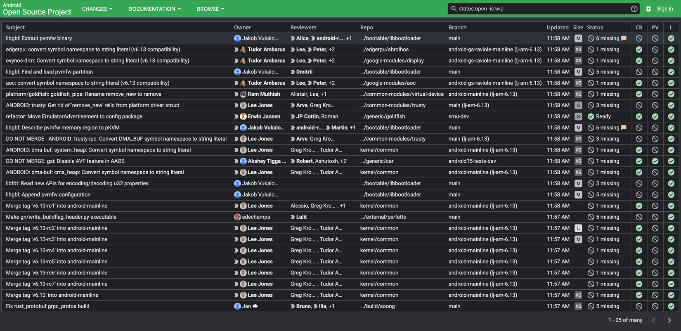
Task: Click the android15-tests-dev branch link
Action: [x=472, y=161]
